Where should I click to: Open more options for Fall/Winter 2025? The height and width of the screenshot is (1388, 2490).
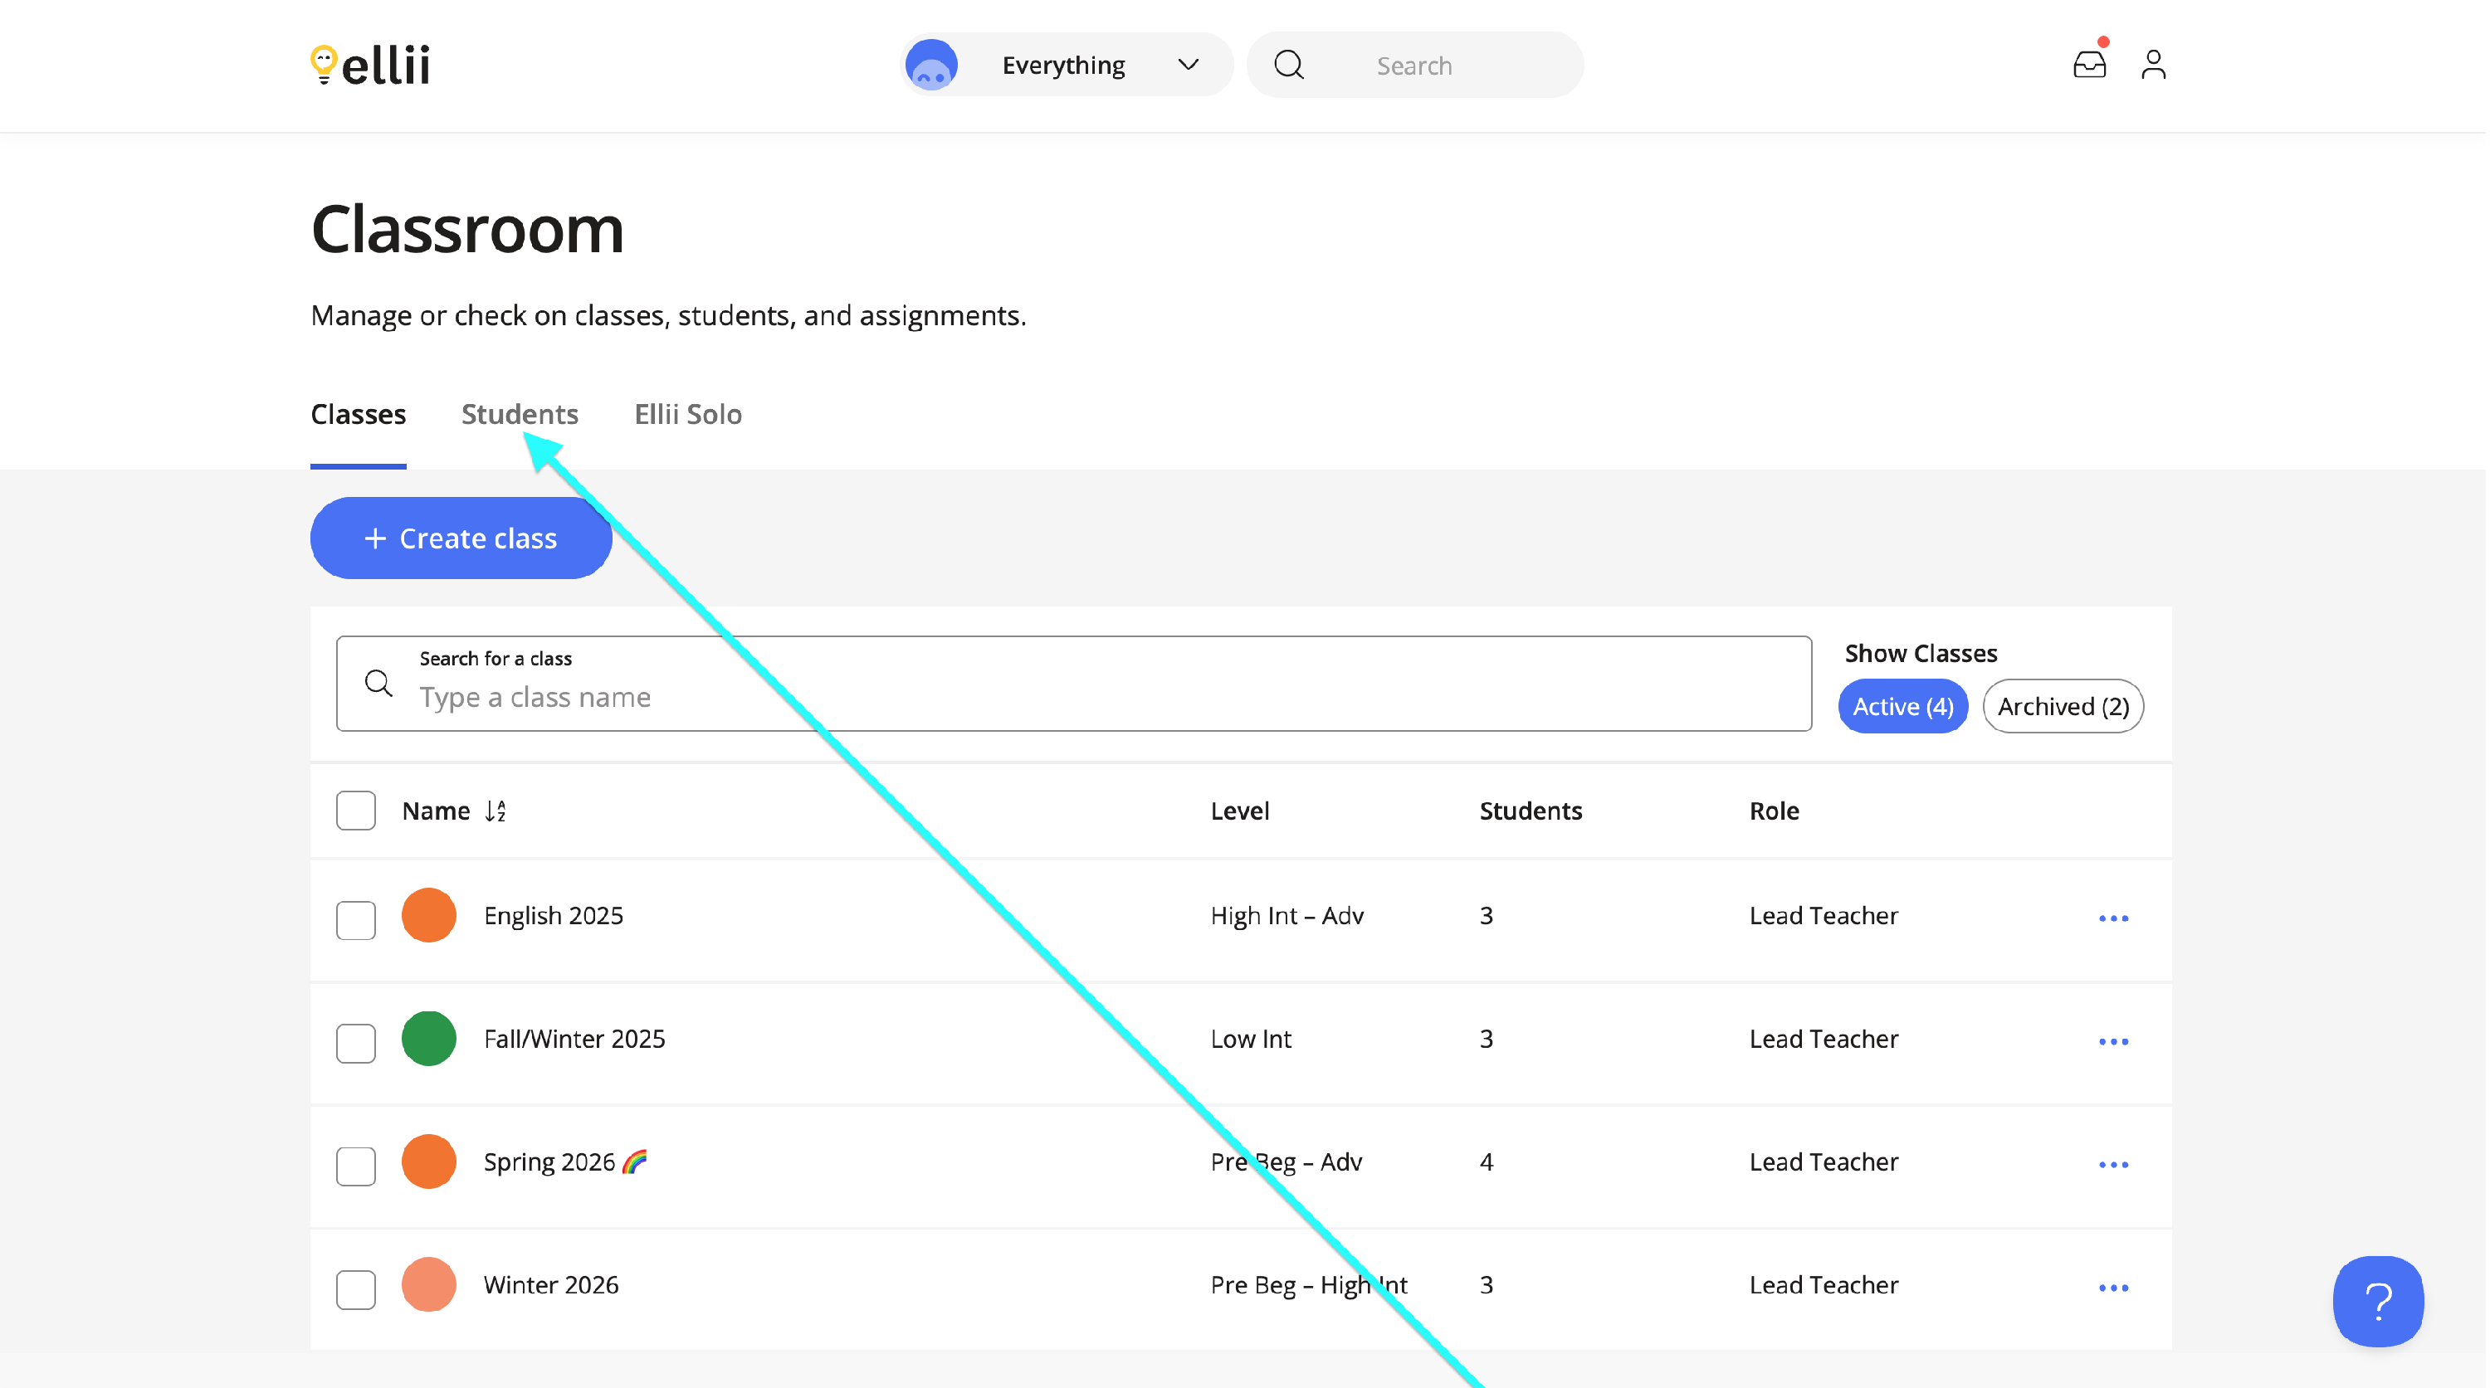coord(2113,1040)
